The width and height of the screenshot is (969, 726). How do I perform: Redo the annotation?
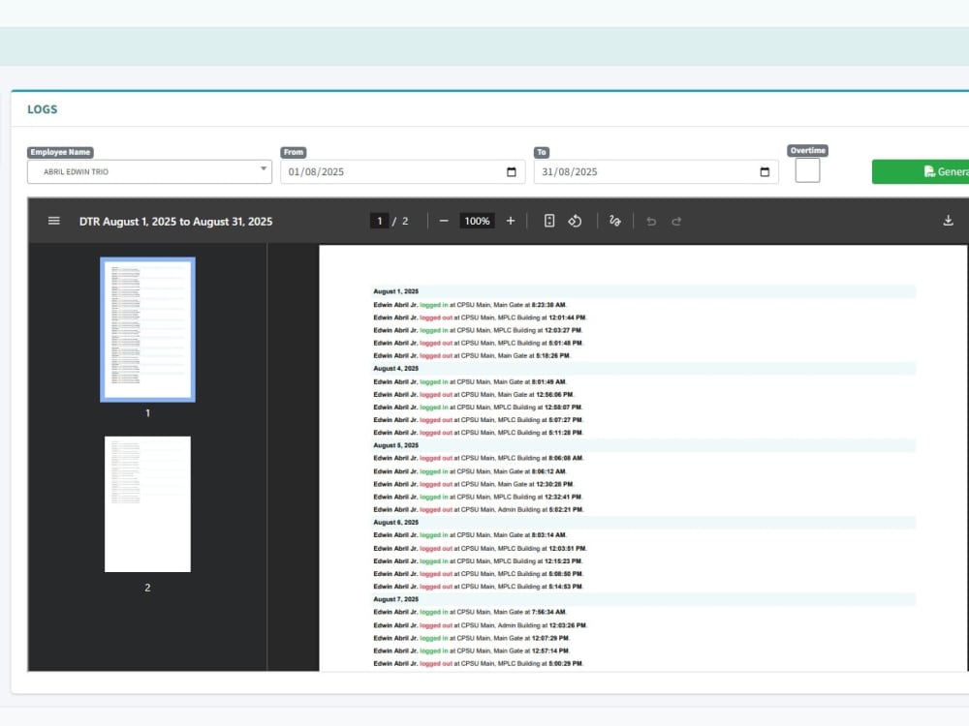[676, 221]
